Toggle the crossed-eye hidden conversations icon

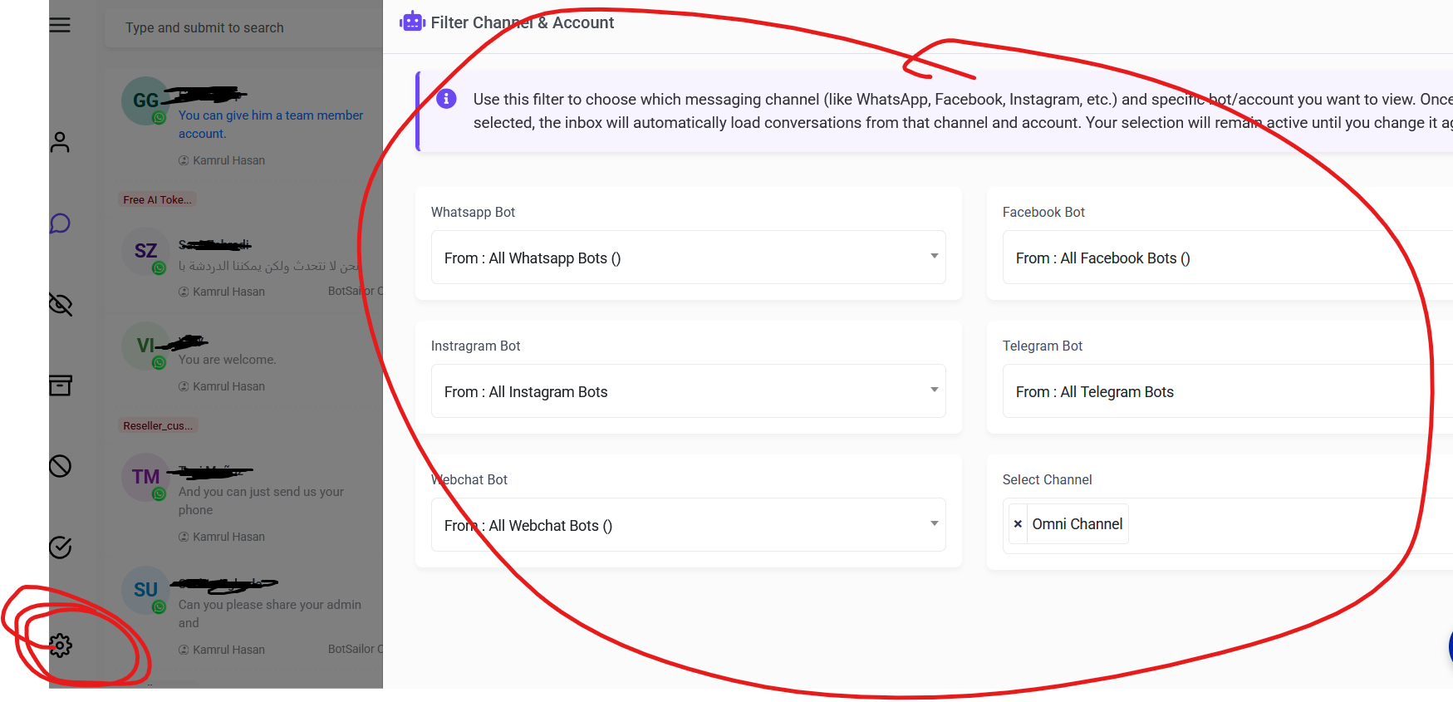(x=60, y=305)
